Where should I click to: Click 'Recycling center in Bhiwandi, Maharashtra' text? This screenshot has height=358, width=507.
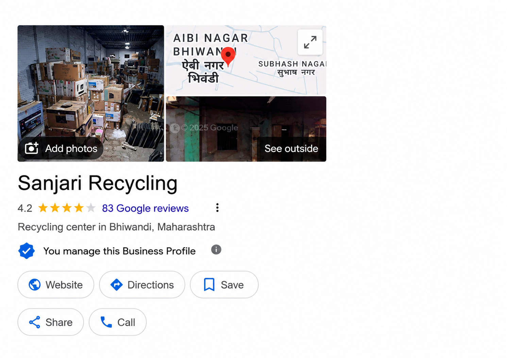(116, 227)
